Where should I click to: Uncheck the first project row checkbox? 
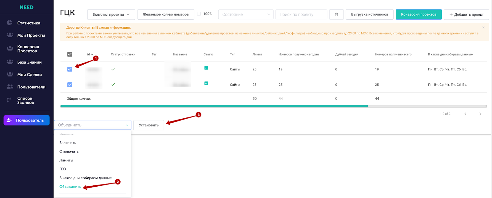[x=70, y=69]
